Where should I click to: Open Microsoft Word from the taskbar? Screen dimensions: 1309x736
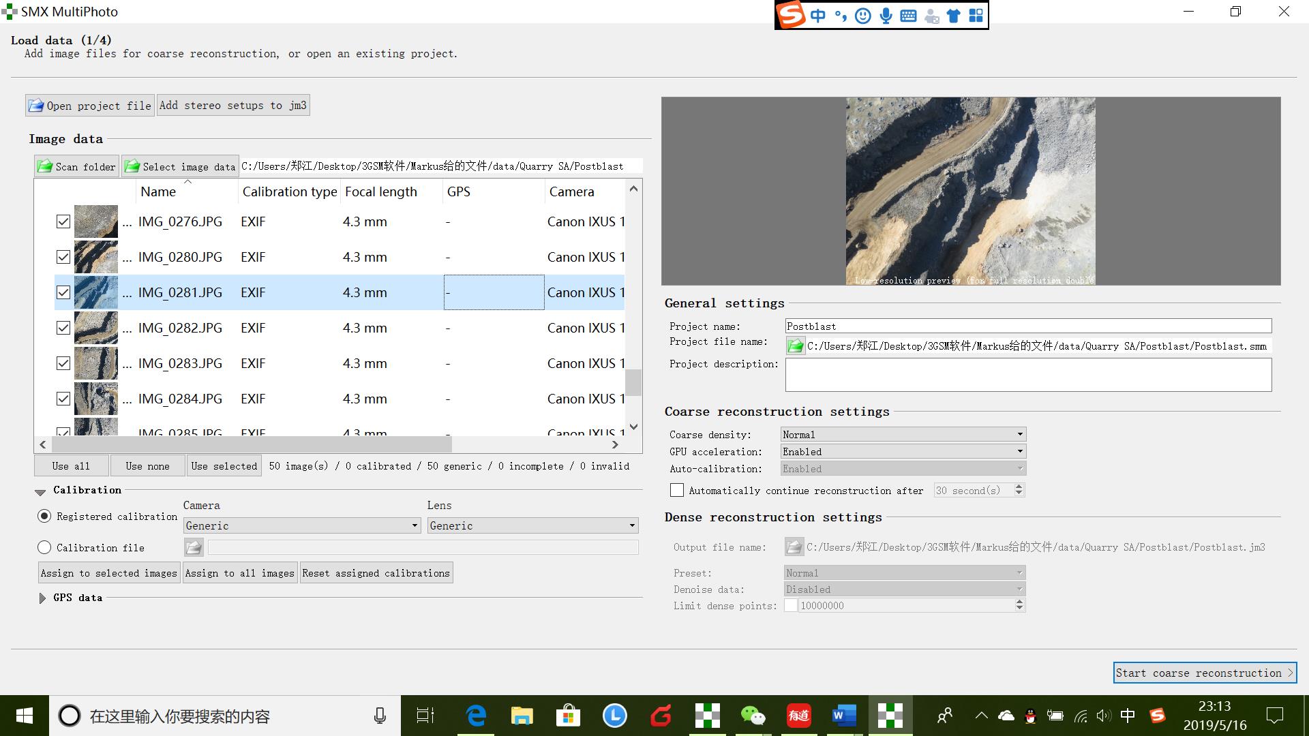point(844,716)
